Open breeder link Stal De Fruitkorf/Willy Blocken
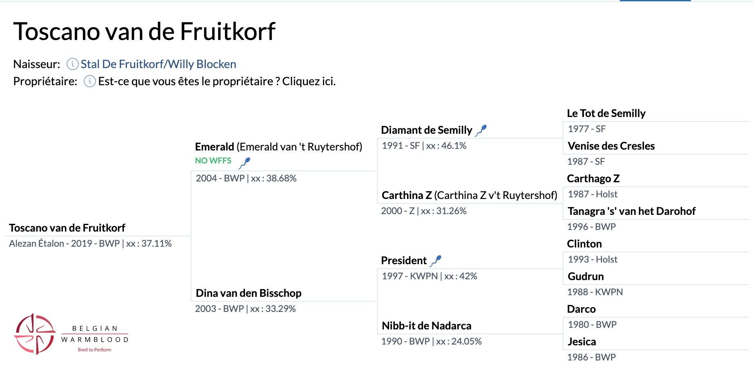The width and height of the screenshot is (753, 380). [x=158, y=64]
